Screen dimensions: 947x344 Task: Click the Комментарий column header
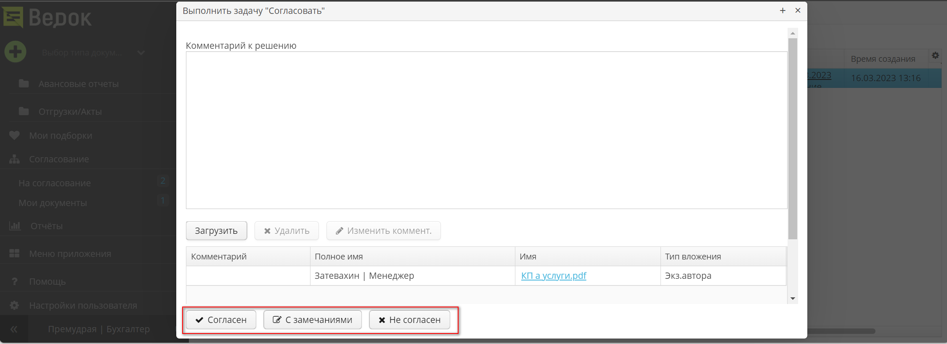point(248,257)
